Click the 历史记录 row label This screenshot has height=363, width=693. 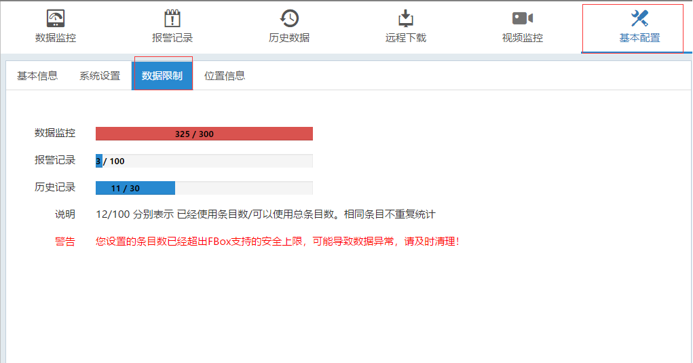[55, 187]
